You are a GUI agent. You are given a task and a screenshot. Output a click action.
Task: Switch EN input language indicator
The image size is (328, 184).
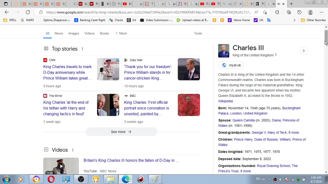258,179
